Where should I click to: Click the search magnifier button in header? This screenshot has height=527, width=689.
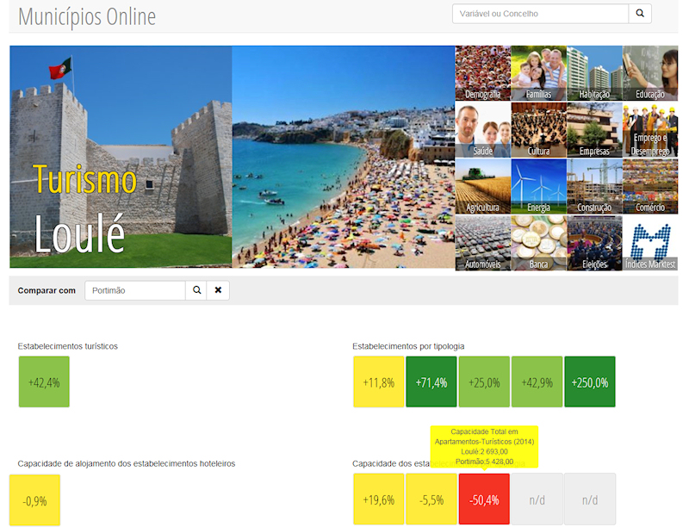click(640, 14)
